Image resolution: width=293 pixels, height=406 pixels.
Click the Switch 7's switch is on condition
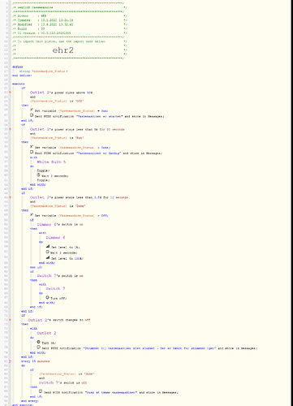pos(60,276)
